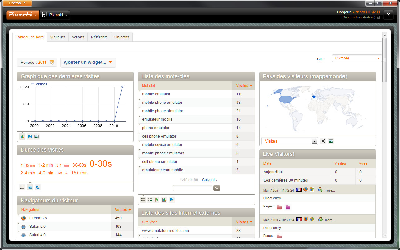Switch to Référents tab

[99, 37]
